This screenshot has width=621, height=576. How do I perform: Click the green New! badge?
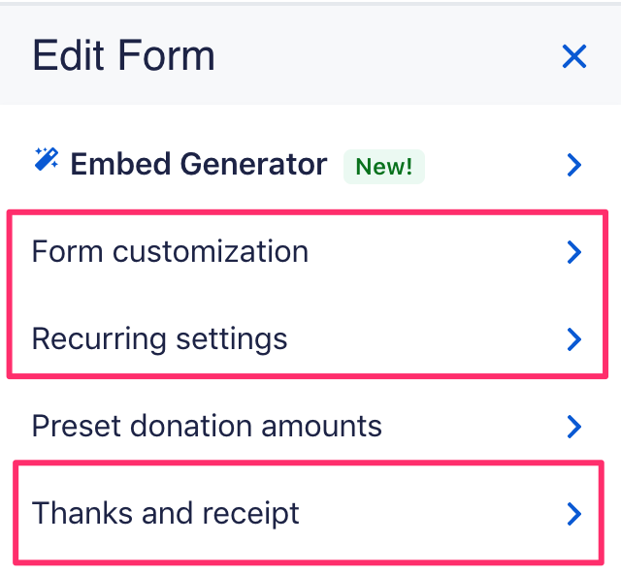pyautogui.click(x=384, y=167)
